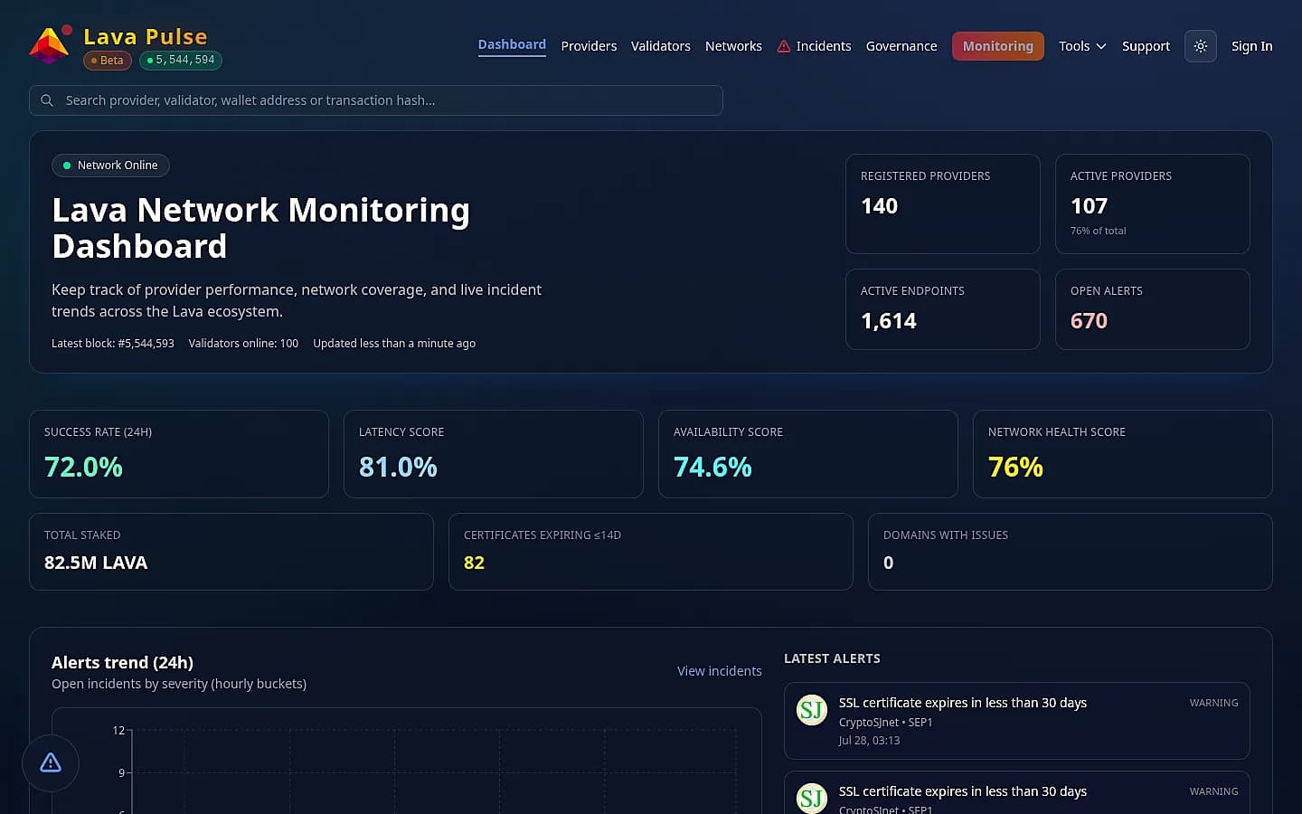This screenshot has width=1302, height=814.
Task: Open the Open Alerts 670 card
Action: pos(1153,309)
